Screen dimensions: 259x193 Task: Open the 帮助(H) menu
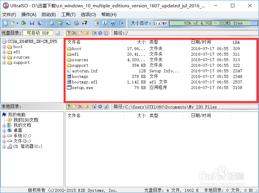pos(109,15)
